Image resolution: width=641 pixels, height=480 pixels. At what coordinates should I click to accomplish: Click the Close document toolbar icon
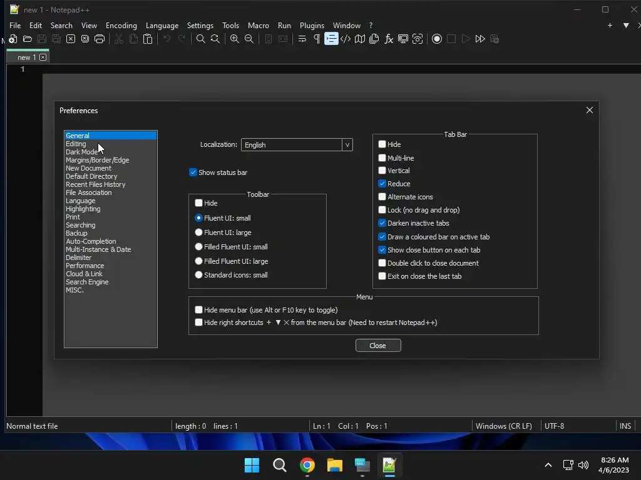[x=71, y=39]
